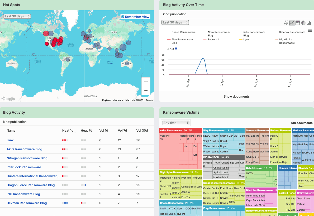The image size is (314, 216).
Task: Click '31. Mar' x-axis label
Action: pos(188,83)
